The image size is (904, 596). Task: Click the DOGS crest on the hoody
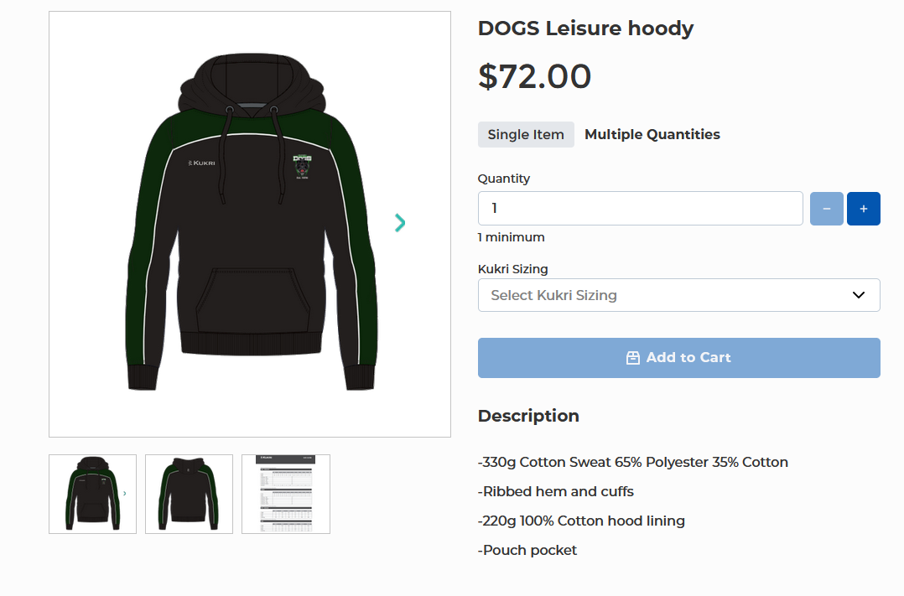click(x=302, y=164)
